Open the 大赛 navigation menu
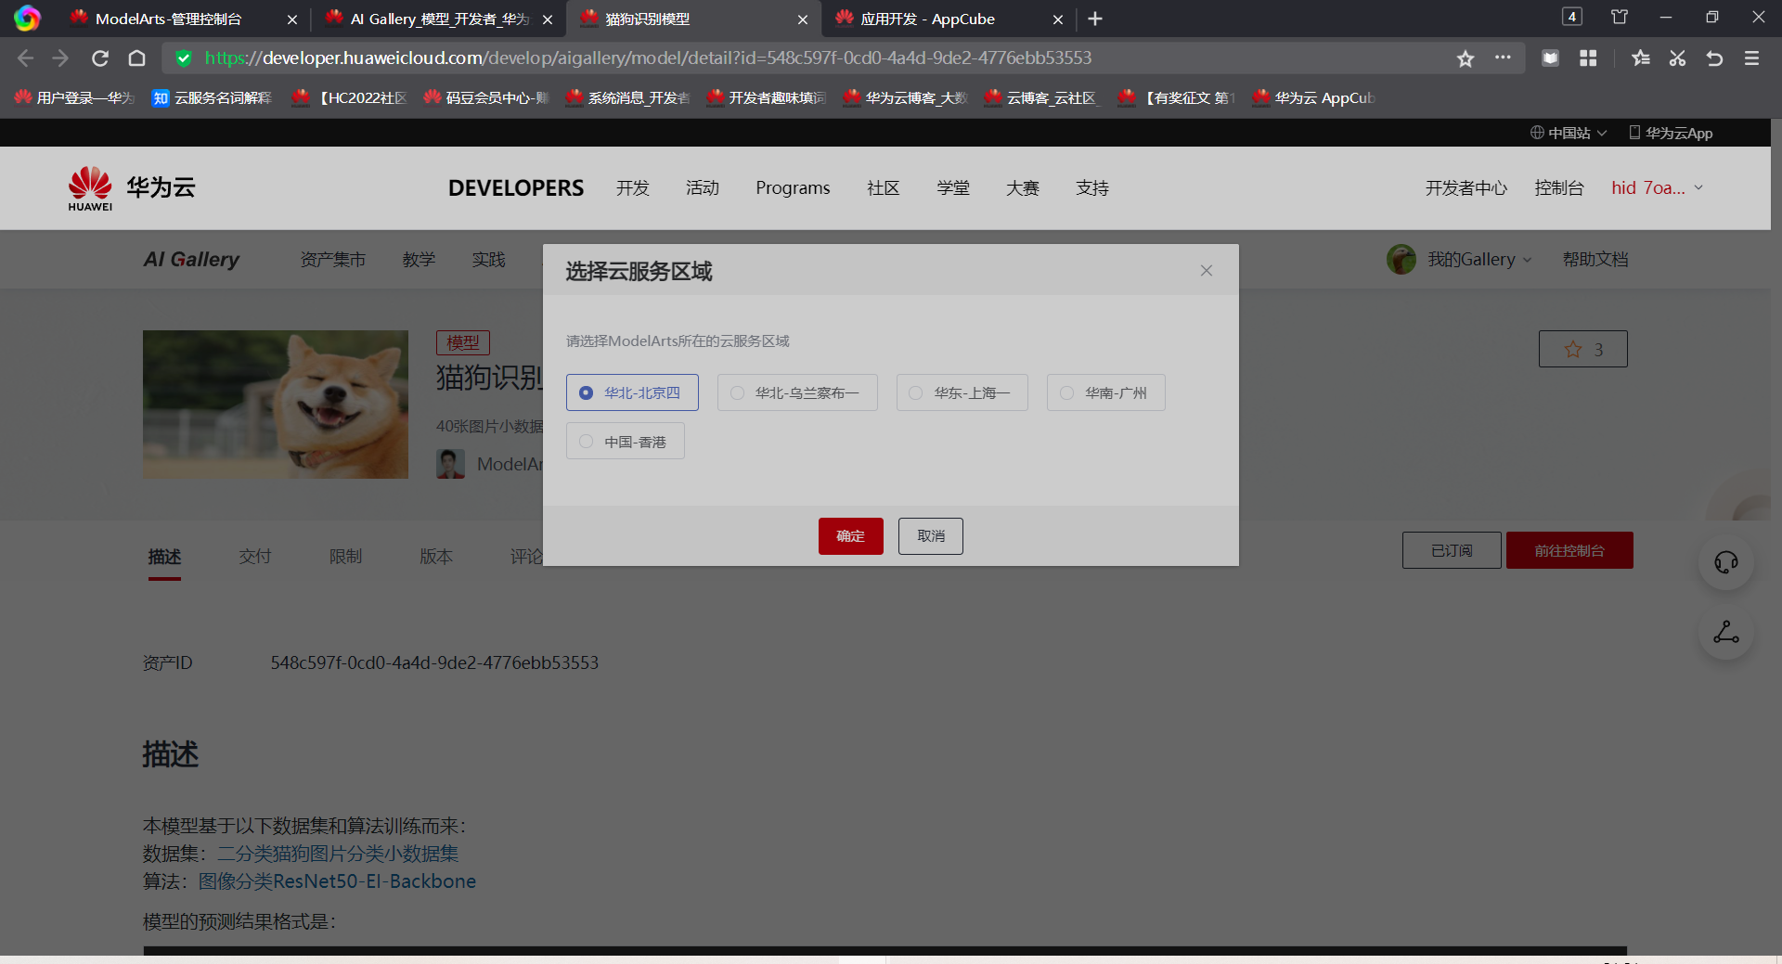1782x964 pixels. click(1023, 188)
